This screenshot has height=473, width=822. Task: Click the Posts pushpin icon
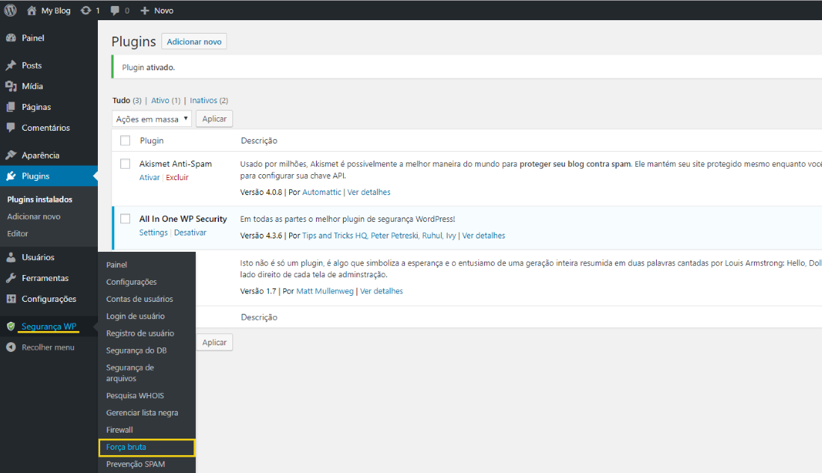[x=11, y=65]
